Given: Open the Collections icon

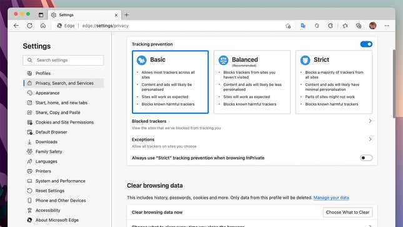Looking at the screenshot, I should (359, 26).
